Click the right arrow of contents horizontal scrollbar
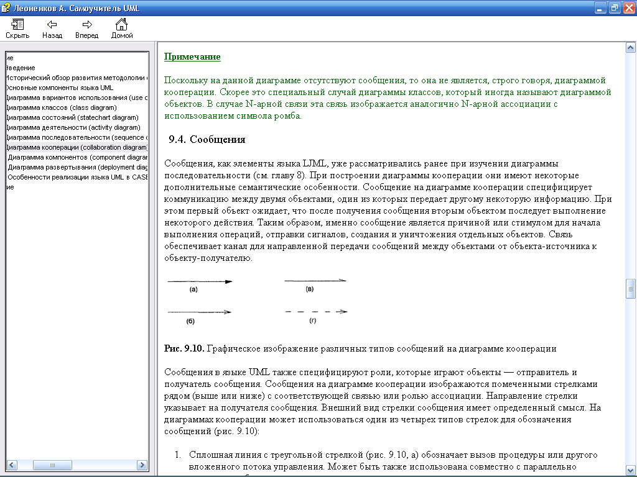Image resolution: width=637 pixels, height=477 pixels. coord(142,465)
